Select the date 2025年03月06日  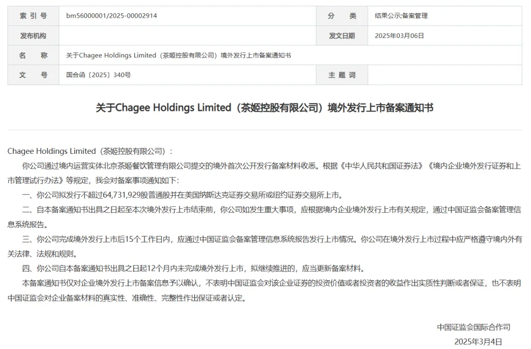399,35
